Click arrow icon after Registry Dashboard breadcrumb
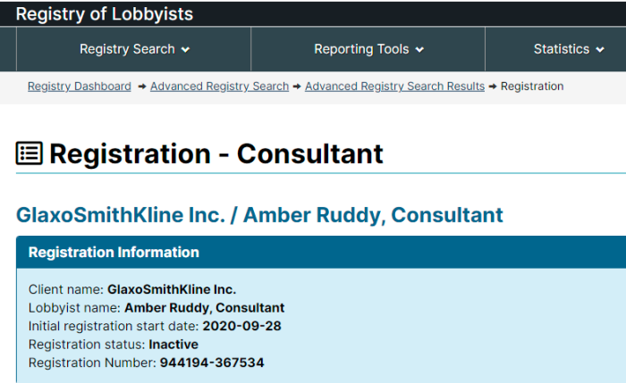This screenshot has height=383, width=626. click(x=141, y=87)
